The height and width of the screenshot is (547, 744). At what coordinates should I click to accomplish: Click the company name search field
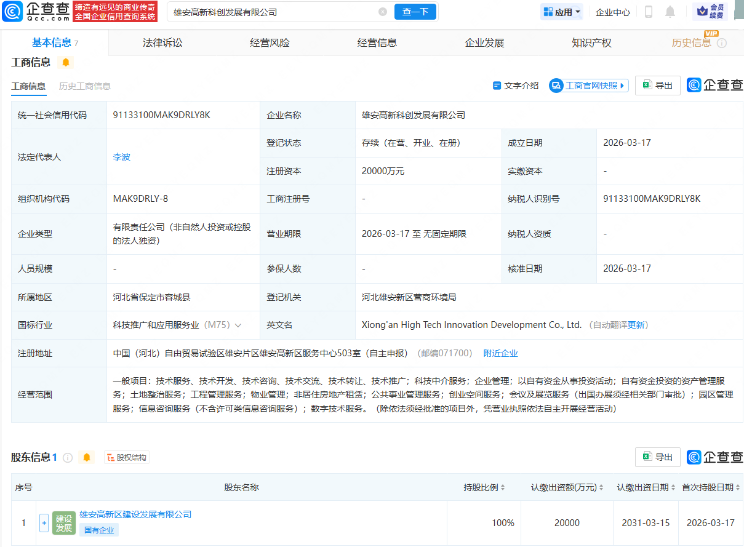(271, 12)
